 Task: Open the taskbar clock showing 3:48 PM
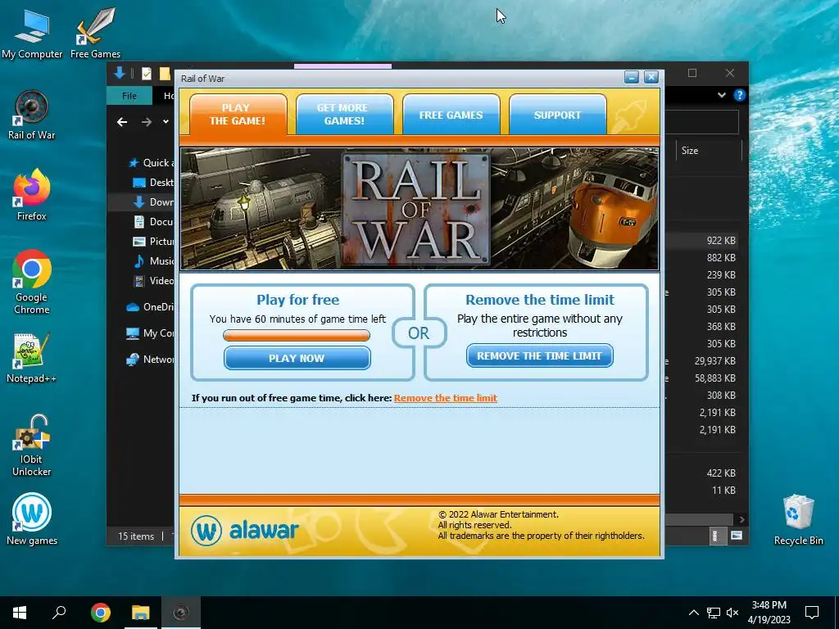click(x=769, y=613)
